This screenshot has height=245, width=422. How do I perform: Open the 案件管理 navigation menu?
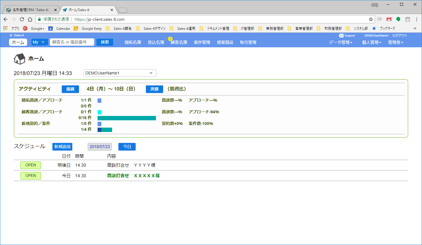tap(202, 42)
